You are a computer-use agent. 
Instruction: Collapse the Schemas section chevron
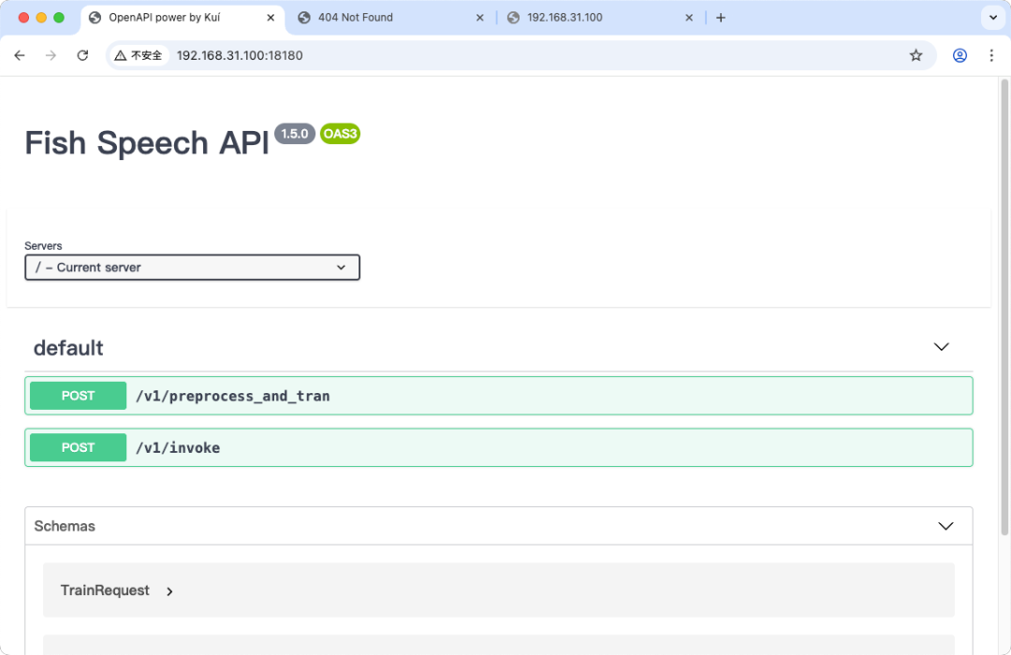point(945,526)
